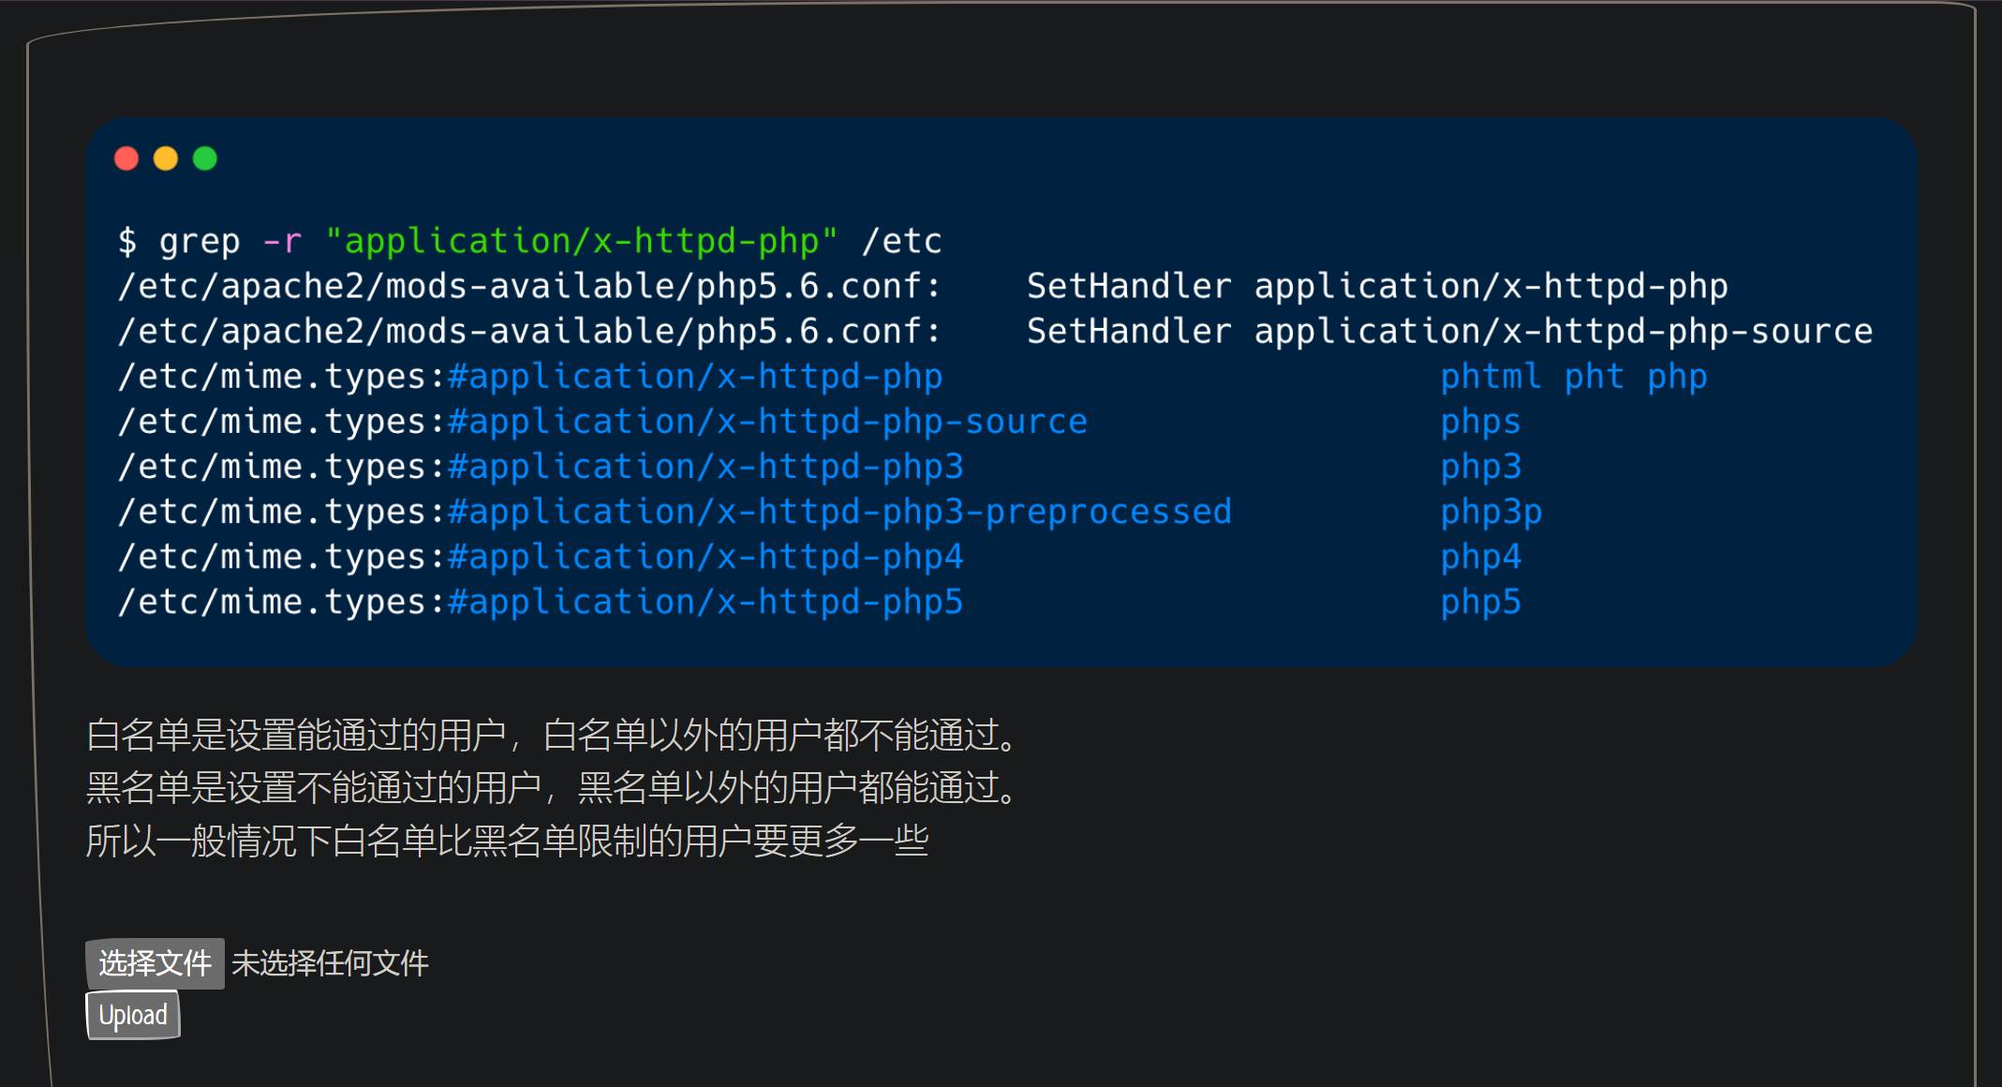
Task: Click the blue "php4" extension text
Action: point(1480,557)
